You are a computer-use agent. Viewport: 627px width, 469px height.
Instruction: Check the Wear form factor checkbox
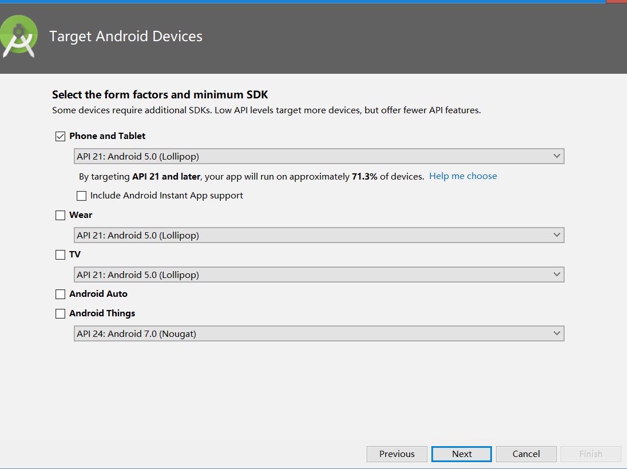(x=61, y=215)
